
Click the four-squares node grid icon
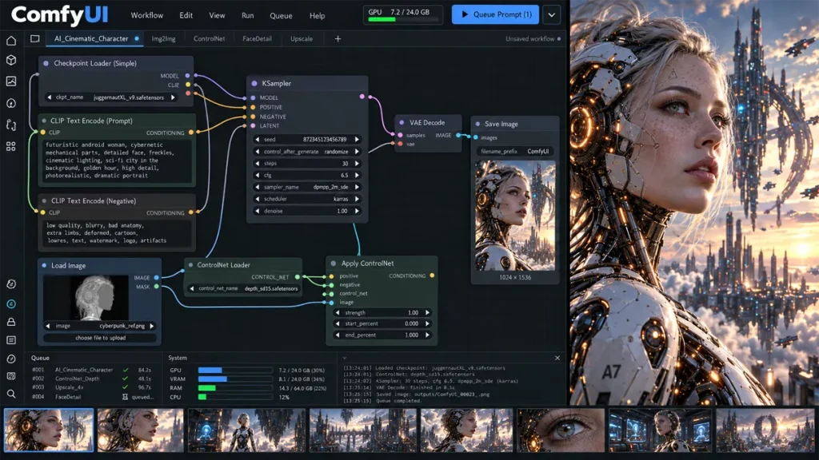click(x=11, y=147)
